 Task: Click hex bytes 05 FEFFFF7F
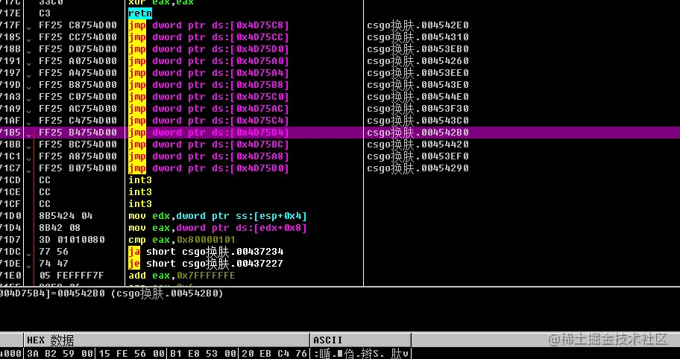(72, 276)
